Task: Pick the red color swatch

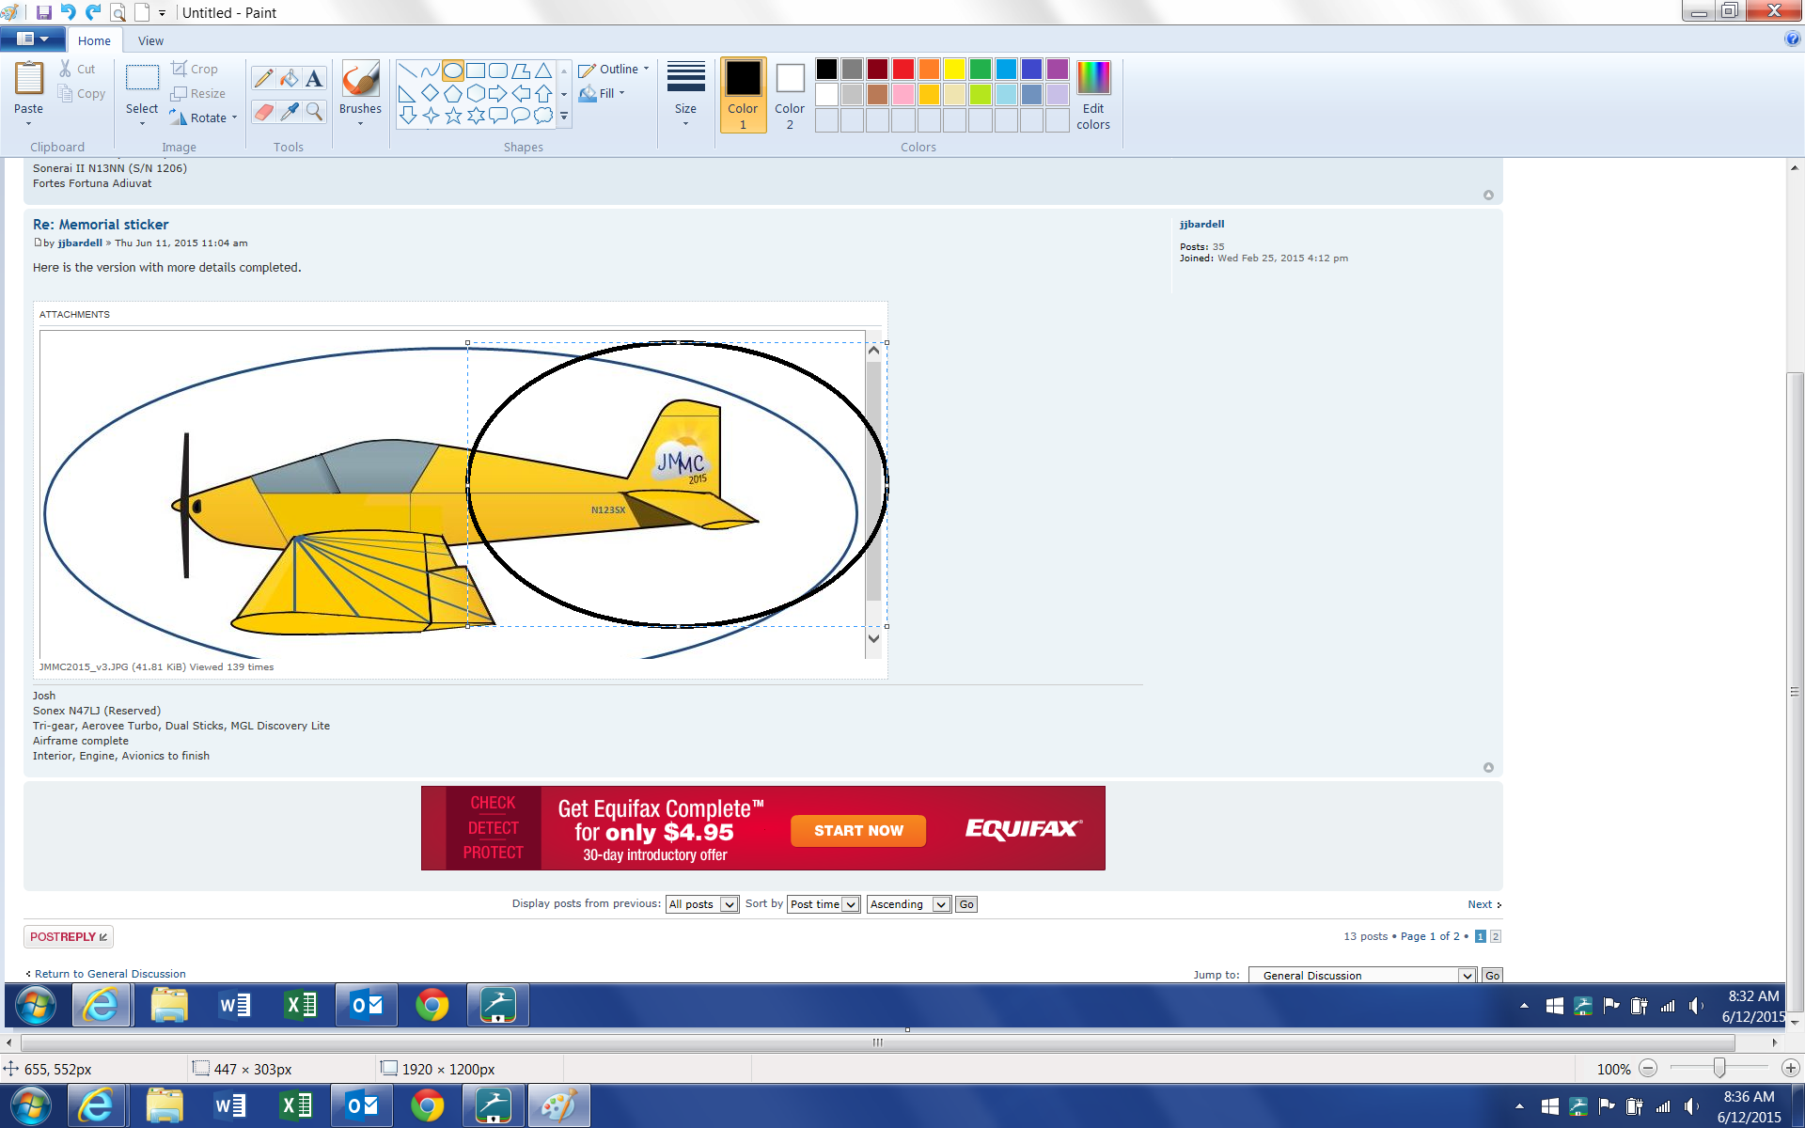Action: point(902,69)
